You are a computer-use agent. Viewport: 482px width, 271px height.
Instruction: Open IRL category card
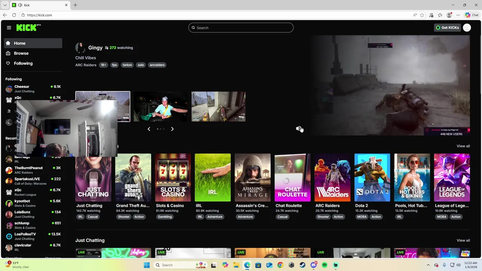coord(213,178)
